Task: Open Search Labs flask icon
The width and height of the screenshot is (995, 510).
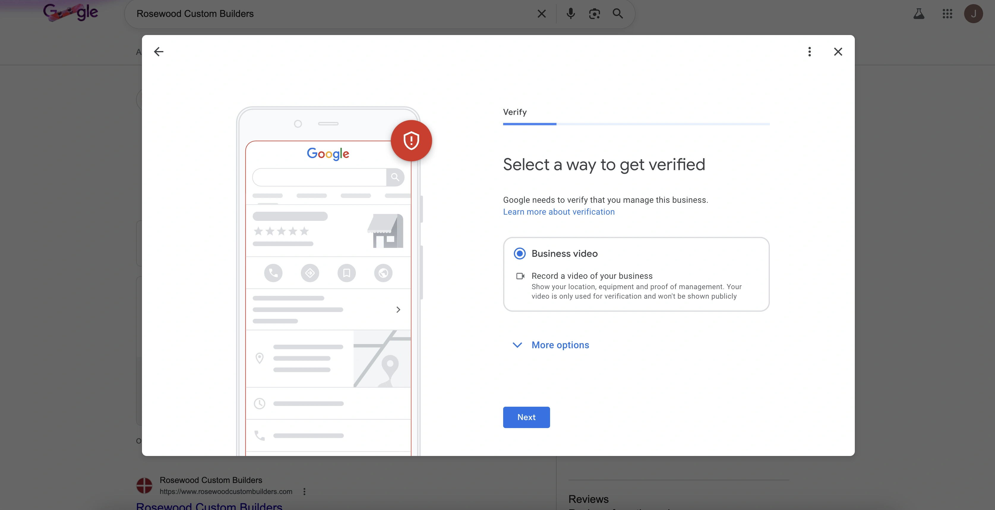Action: [919, 14]
